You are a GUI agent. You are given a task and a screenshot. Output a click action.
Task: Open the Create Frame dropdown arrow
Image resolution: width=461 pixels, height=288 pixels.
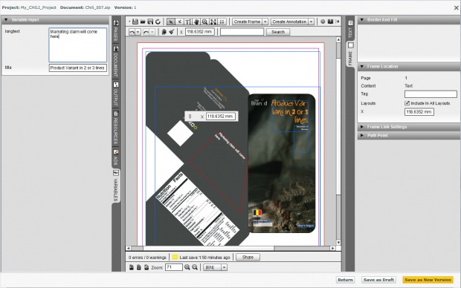click(265, 22)
